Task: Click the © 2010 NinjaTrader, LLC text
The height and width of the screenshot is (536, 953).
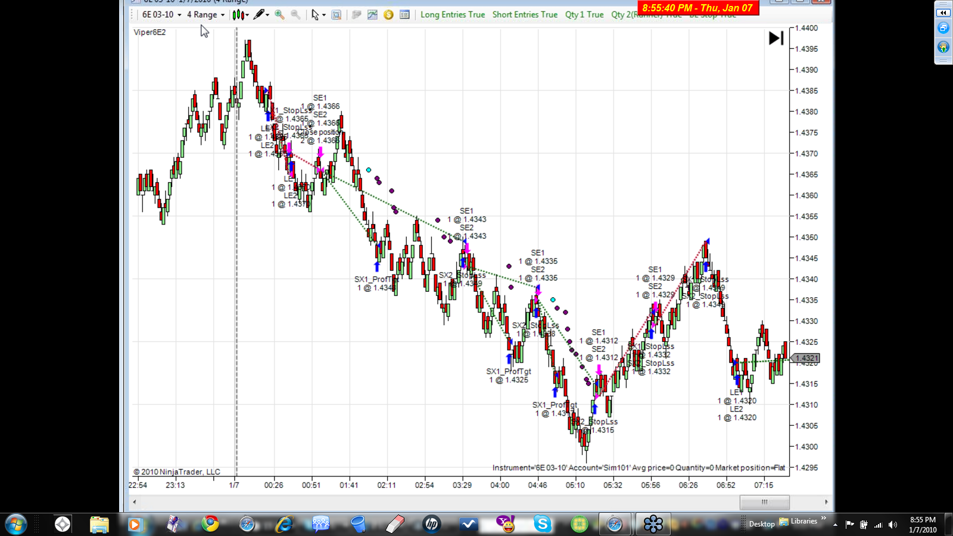Action: (177, 472)
